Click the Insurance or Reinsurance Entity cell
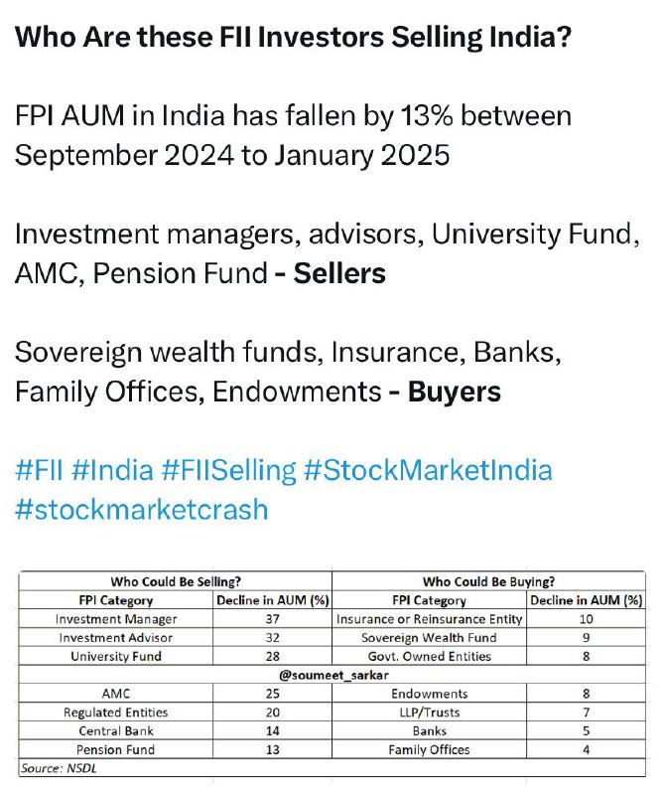 pos(429,619)
